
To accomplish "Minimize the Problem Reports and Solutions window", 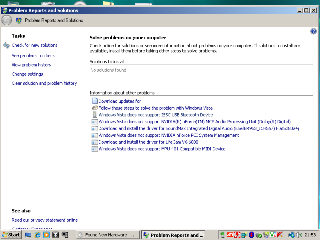I will pyautogui.click(x=300, y=10).
